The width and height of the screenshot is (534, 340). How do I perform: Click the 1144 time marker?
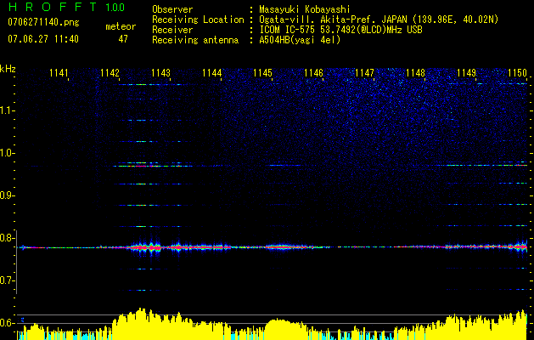pos(212,73)
